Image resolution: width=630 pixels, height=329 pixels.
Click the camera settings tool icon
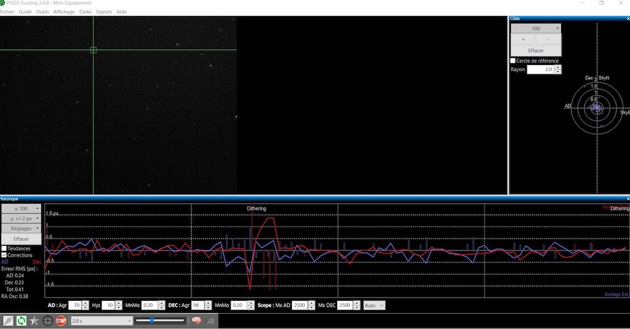click(x=210, y=320)
